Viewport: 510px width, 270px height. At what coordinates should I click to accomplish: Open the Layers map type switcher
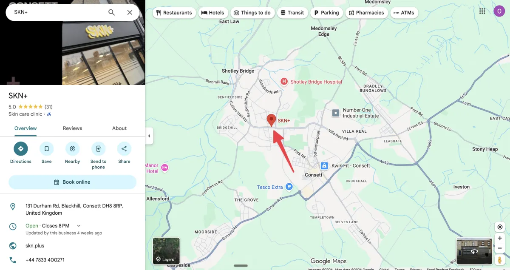[166, 251]
